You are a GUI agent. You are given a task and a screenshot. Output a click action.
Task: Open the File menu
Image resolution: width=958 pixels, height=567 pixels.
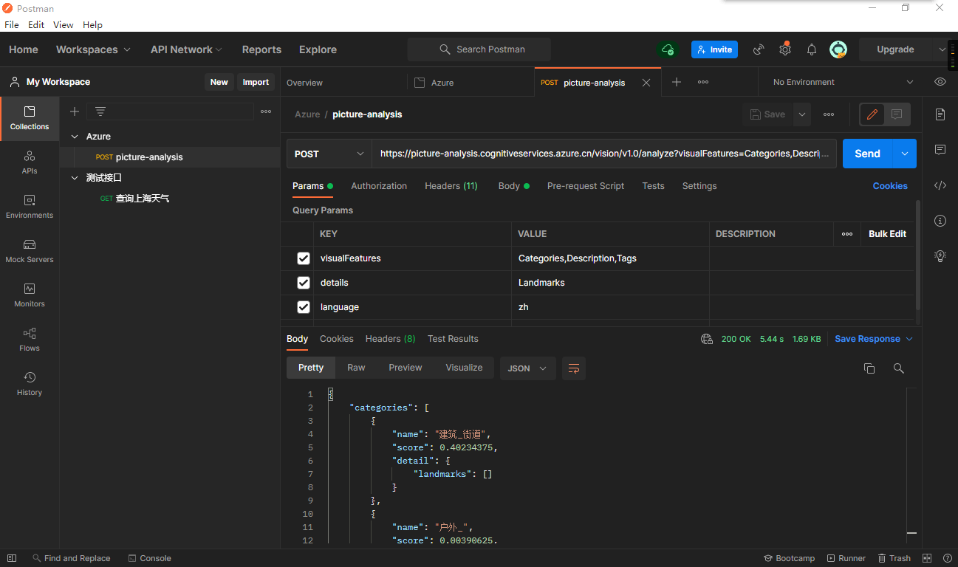[x=12, y=24]
